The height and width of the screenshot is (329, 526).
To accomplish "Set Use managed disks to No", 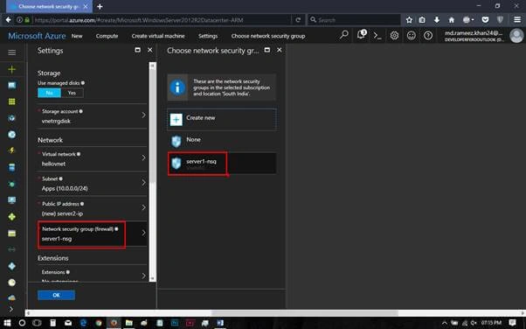I will click(49, 93).
